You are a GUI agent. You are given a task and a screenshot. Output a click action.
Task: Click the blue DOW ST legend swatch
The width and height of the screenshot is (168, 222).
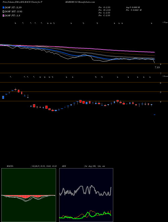pyautogui.click(x=3, y=7)
